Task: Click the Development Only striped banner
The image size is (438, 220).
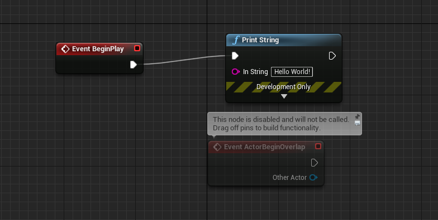Action: point(284,87)
